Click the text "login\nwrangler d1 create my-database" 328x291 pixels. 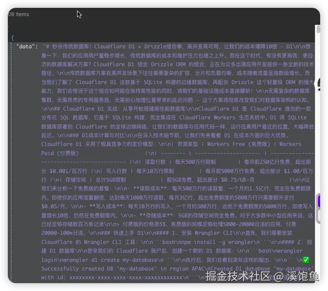click(99, 260)
